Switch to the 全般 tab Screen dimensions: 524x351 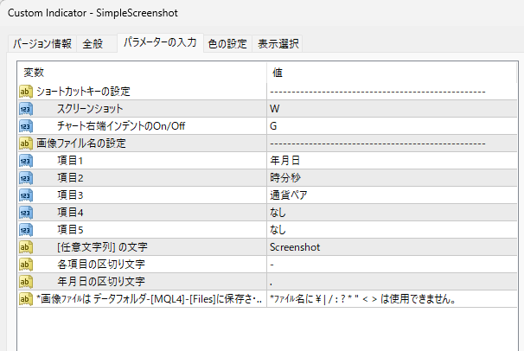(93, 44)
